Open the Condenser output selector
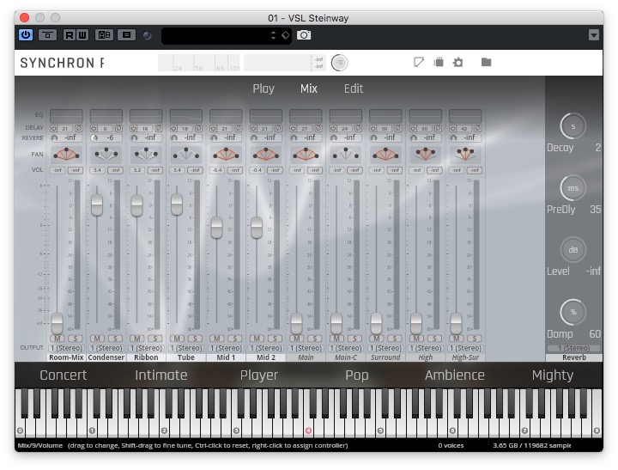The height and width of the screenshot is (470, 618). pyautogui.click(x=106, y=348)
